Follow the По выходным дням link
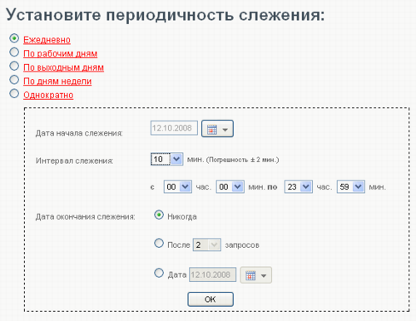Viewport: 416px width, 321px height. 63,67
